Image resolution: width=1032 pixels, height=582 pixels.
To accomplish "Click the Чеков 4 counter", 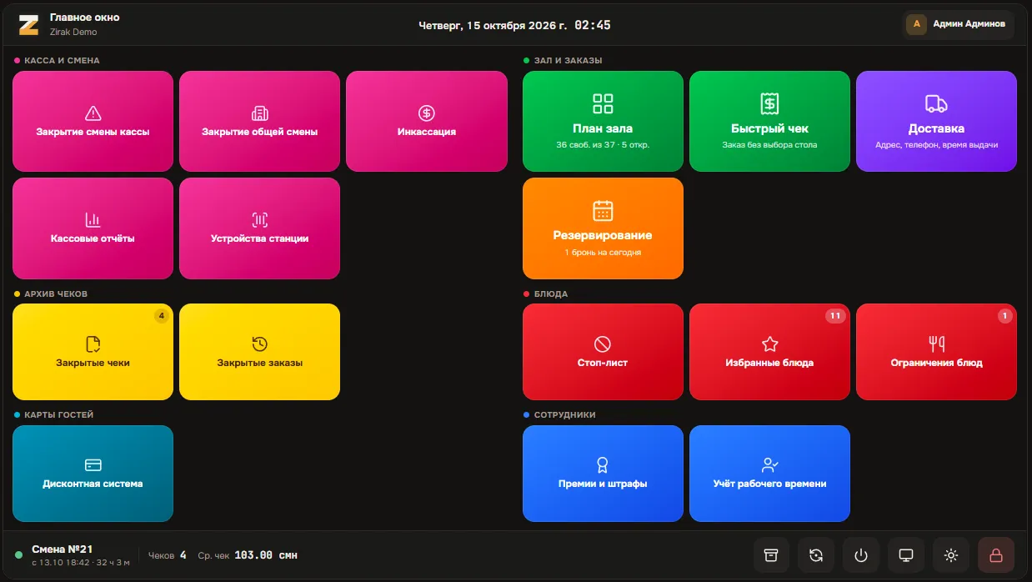I will coord(167,555).
